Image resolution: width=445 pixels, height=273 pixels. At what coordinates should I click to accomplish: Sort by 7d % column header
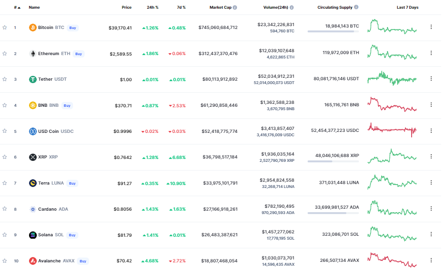tap(181, 7)
